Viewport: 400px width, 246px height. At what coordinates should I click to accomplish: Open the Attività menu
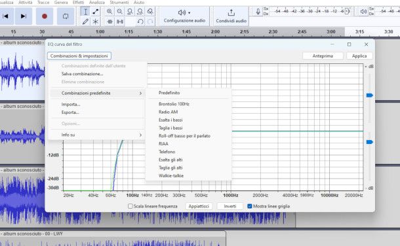pyautogui.click(x=26, y=3)
